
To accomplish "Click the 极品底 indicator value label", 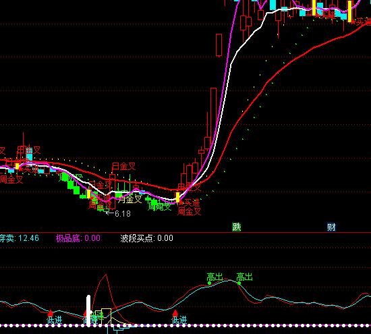I will (x=78, y=238).
